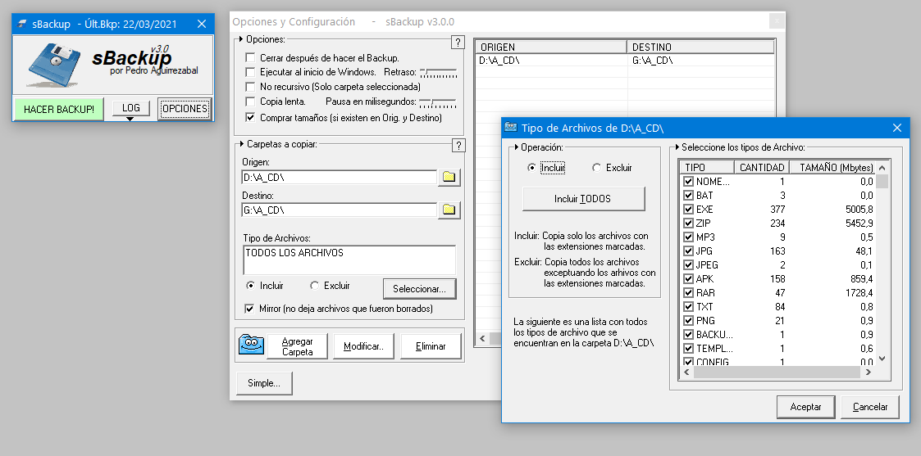Click the Incluir TODOS button
Screen dimensions: 921x456
click(x=583, y=198)
